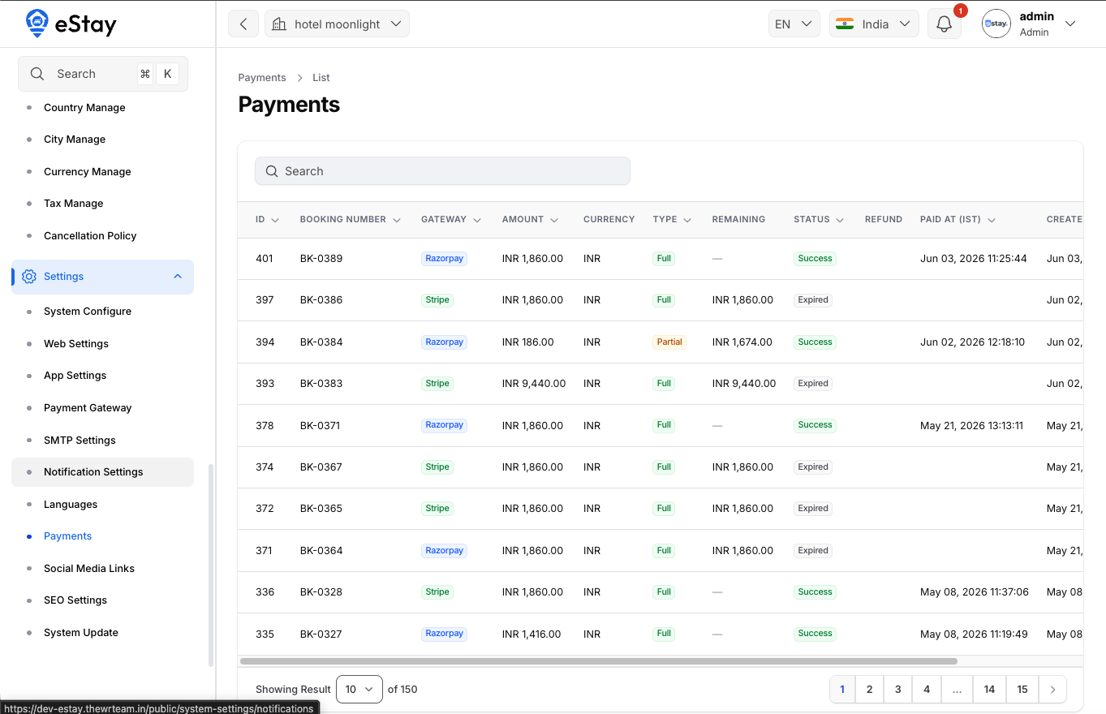Open Payment Gateway settings
The image size is (1106, 714).
88,408
